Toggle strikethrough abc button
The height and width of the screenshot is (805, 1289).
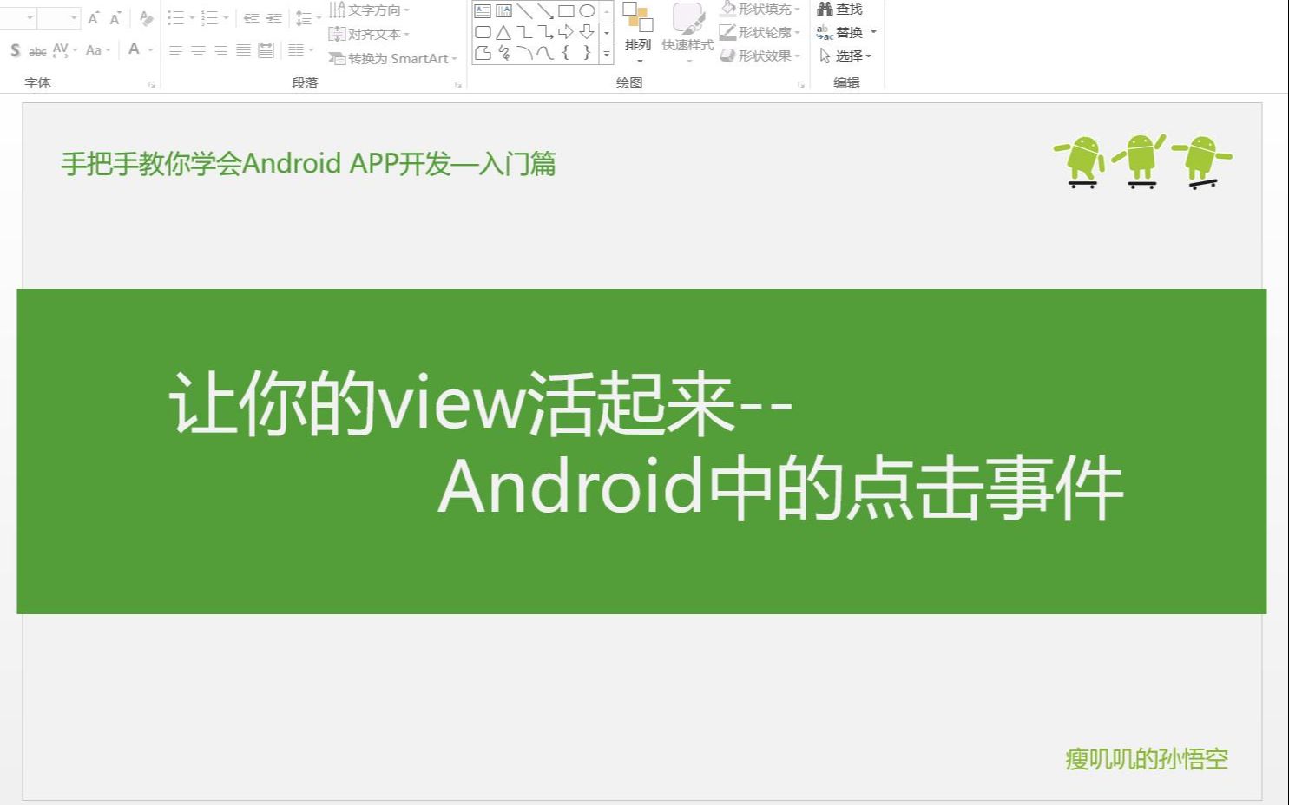point(37,51)
